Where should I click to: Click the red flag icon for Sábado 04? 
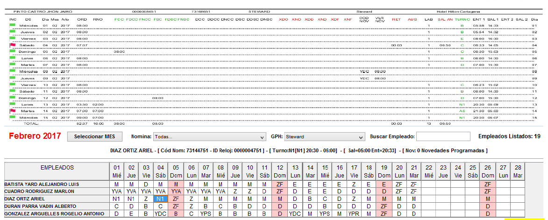click(13, 45)
